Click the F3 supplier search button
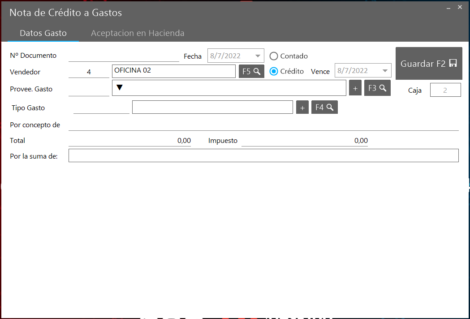 [x=377, y=88]
